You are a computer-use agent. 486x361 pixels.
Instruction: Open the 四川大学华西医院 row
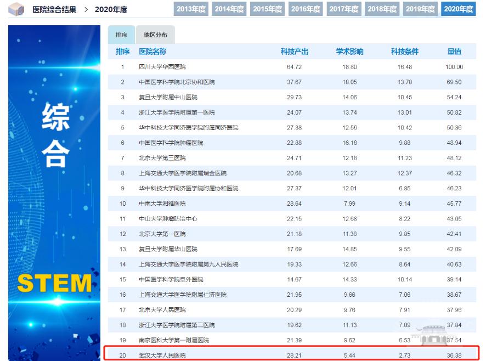[162, 67]
